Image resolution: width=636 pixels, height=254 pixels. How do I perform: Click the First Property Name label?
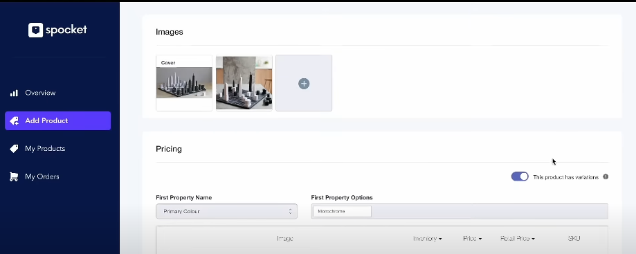tap(184, 198)
